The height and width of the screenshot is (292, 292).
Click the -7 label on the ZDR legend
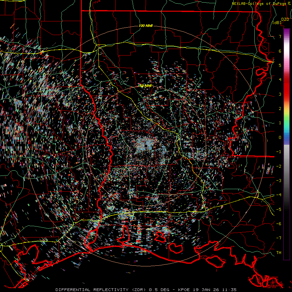[x=279, y=238]
